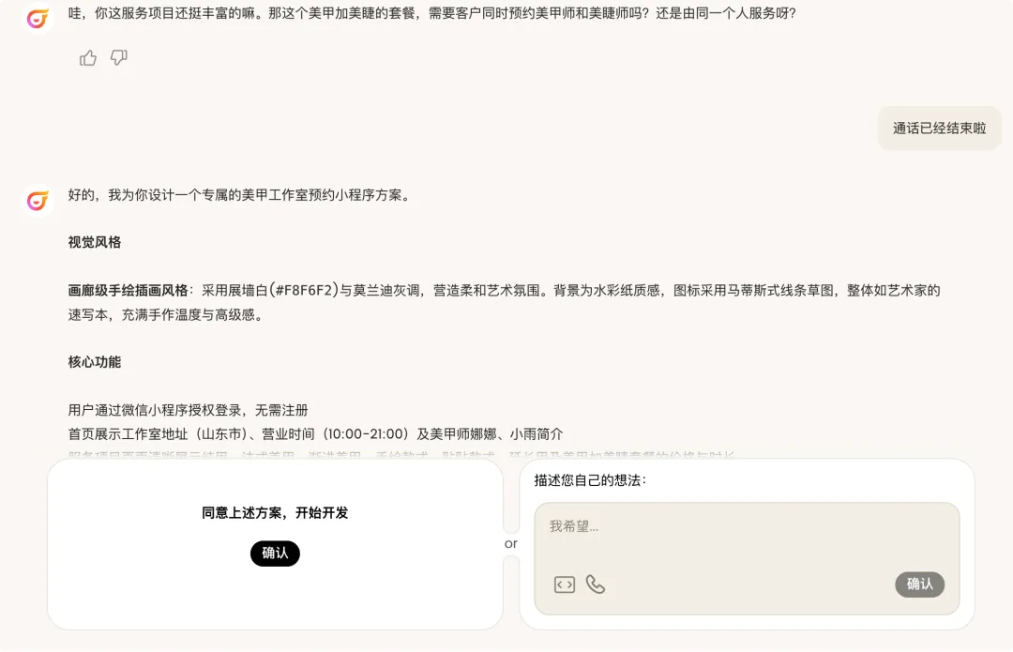Click the 视觉风格 section heading
Image resolution: width=1013 pixels, height=652 pixels.
pyautogui.click(x=95, y=242)
